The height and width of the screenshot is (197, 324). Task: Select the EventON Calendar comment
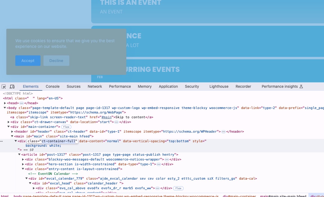(53, 174)
